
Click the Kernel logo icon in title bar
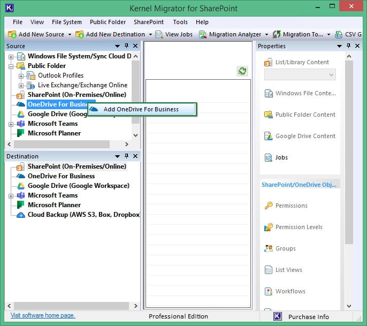[x=10, y=7]
